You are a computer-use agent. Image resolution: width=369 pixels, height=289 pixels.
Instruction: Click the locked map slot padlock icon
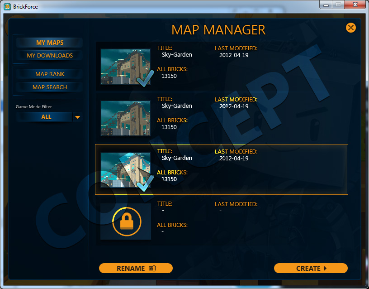pos(127,222)
